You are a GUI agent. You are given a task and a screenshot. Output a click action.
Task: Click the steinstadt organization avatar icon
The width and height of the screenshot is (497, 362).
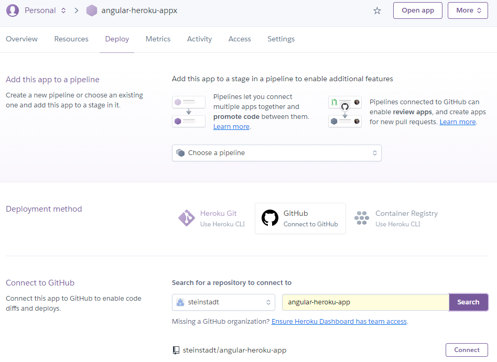click(180, 302)
